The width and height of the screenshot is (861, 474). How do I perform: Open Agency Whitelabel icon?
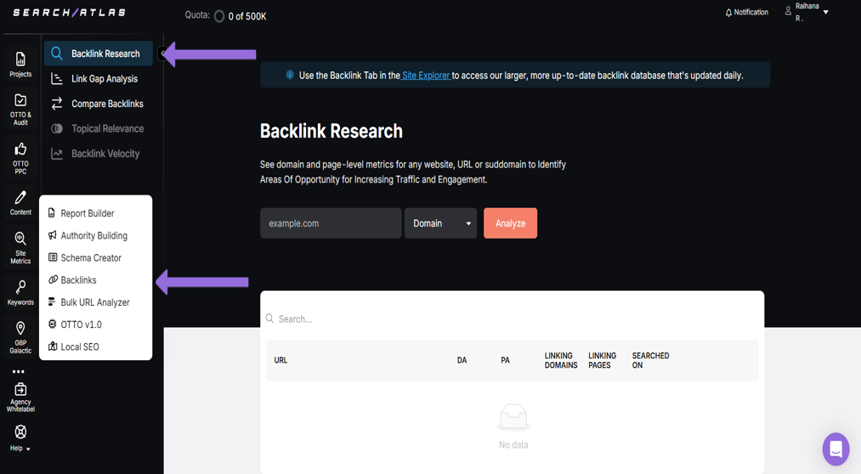(20, 396)
